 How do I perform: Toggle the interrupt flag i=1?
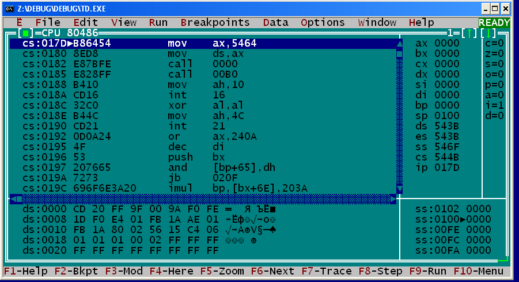click(494, 105)
